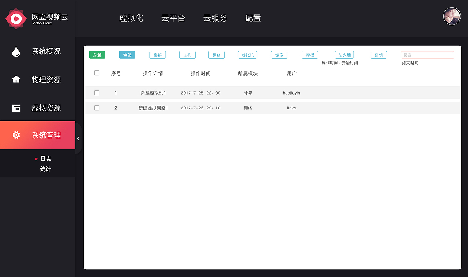The image size is (468, 277).
Task: Collapse the sidebar with the arrow handle
Action: pyautogui.click(x=78, y=139)
